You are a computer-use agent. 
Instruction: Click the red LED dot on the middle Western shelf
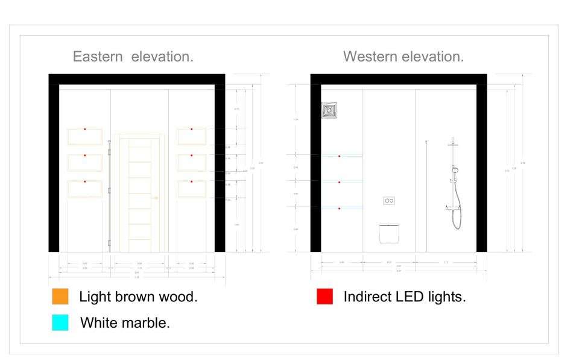[x=340, y=181]
